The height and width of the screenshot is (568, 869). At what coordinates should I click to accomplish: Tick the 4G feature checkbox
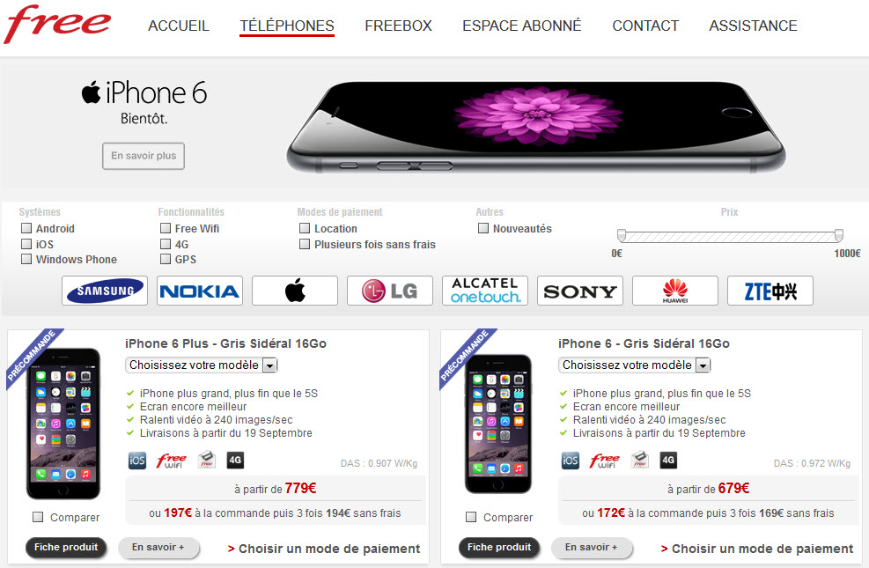pos(166,244)
